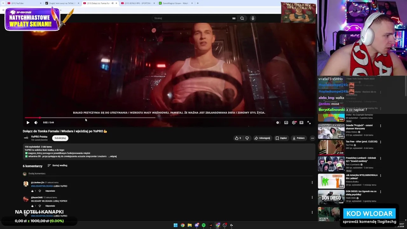Expand description with ...więcej
This screenshot has height=229, width=407.
113,156
